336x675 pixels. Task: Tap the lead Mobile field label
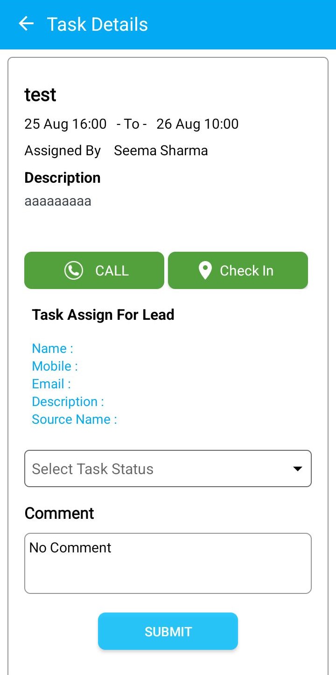(55, 366)
